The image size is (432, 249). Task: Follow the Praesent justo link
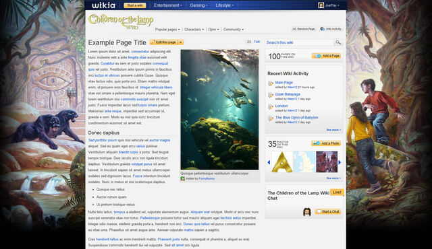pos(169,240)
